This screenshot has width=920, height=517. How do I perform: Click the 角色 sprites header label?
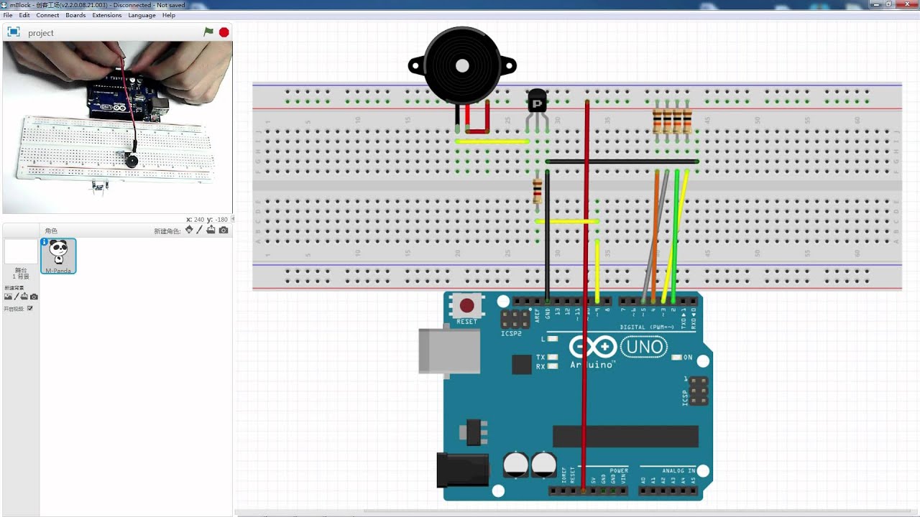(50, 230)
